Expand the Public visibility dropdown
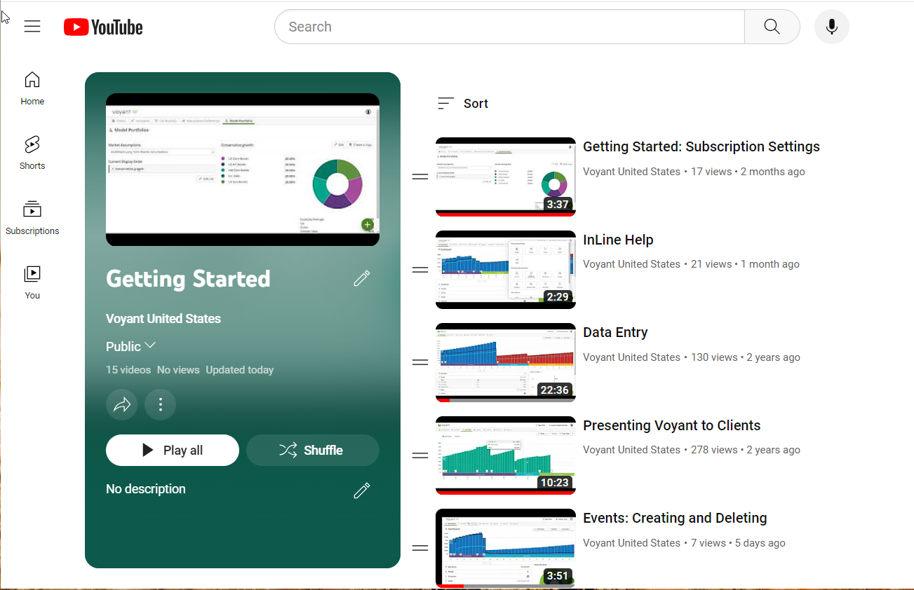 (131, 346)
